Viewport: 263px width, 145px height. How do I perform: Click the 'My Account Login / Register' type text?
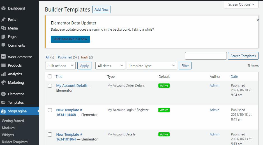tap(128, 110)
